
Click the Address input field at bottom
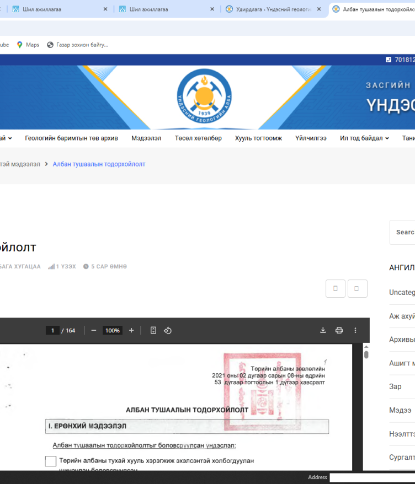tap(373, 477)
